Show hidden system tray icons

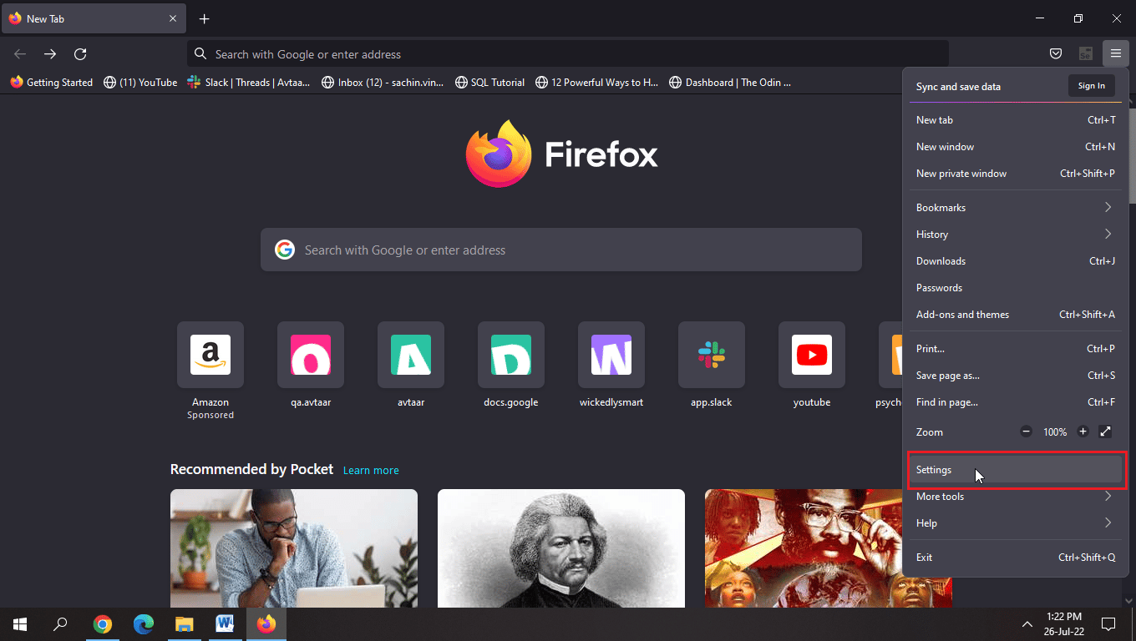click(x=1027, y=624)
